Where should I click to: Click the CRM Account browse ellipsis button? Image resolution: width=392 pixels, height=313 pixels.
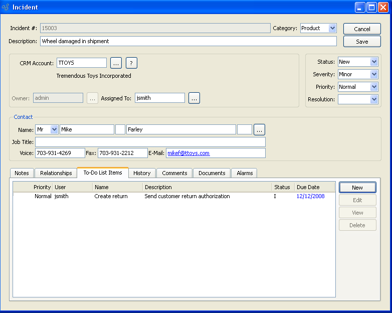116,63
